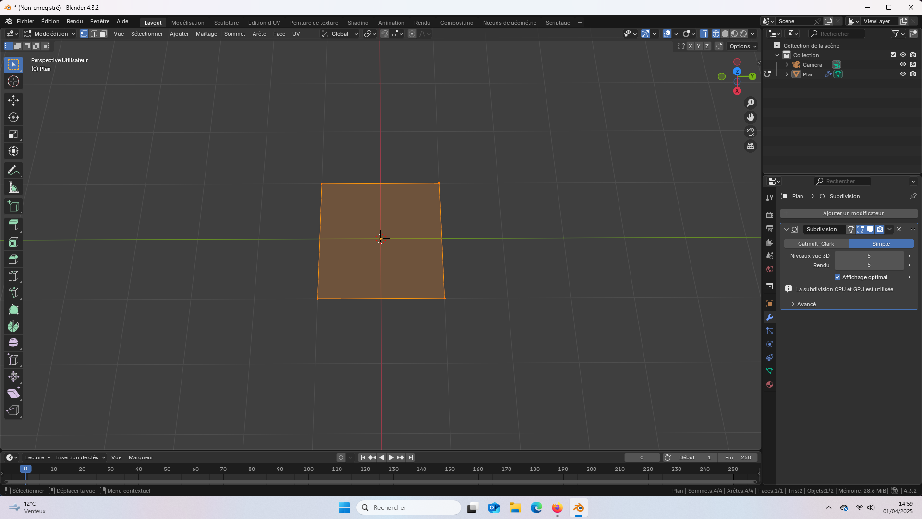The height and width of the screenshot is (519, 922).
Task: Toggle camera view in the viewport
Action: click(751, 132)
